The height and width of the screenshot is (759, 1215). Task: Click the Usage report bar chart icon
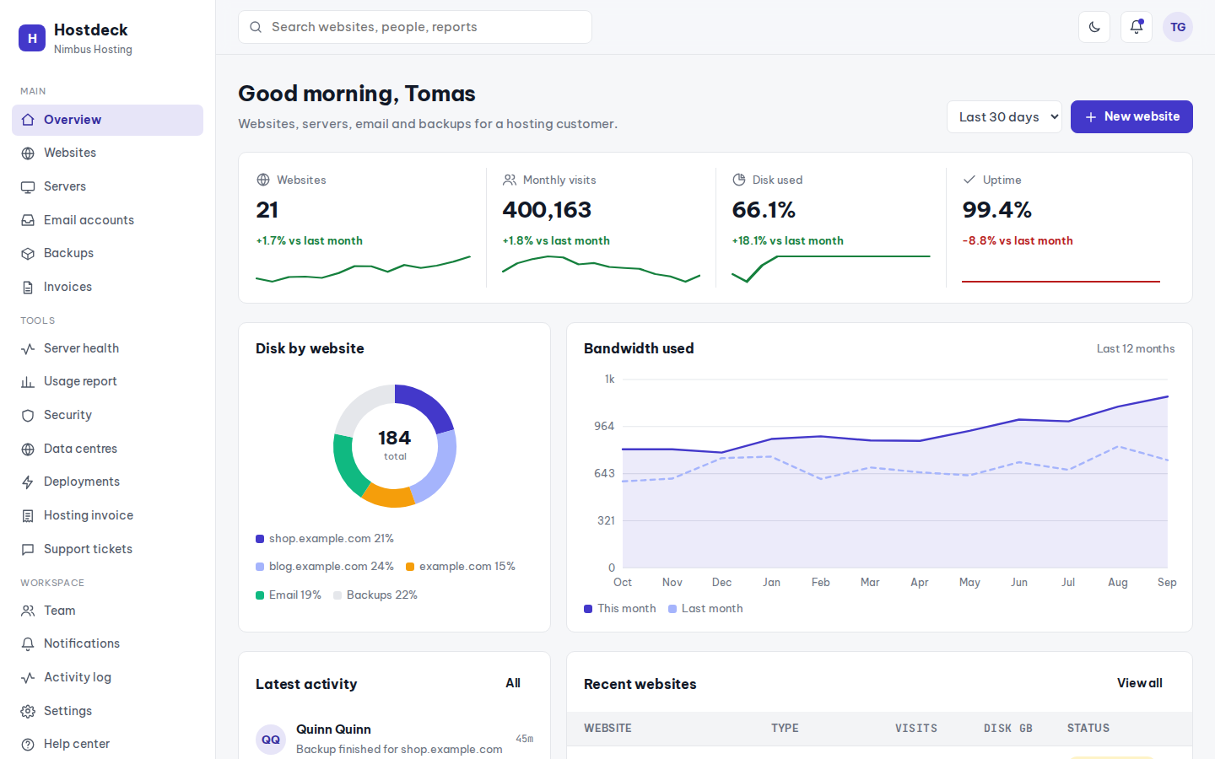(28, 381)
